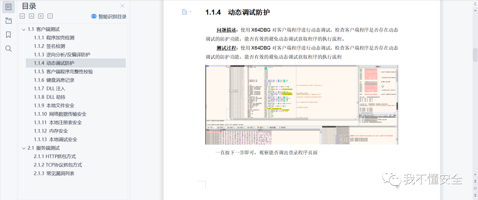Jump to next page double-arrow icon
This screenshot has height=200, width=478.
tap(475, 195)
